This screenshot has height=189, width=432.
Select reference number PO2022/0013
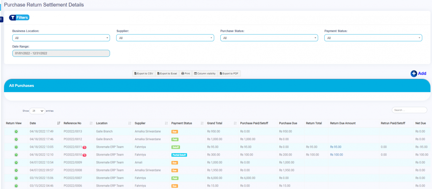point(73,132)
